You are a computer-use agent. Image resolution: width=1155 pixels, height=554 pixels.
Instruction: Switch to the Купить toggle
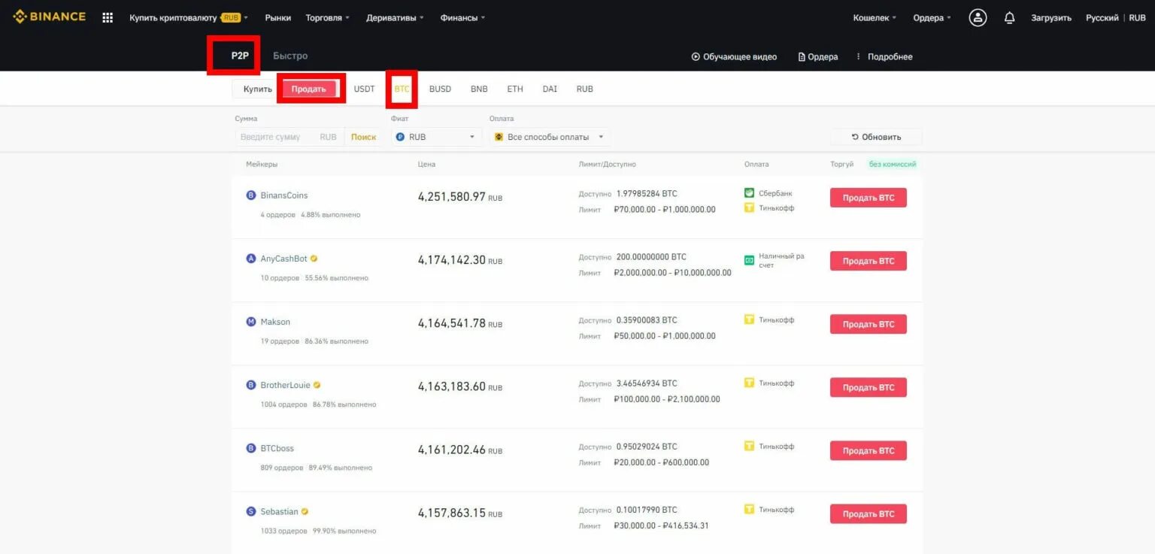pyautogui.click(x=257, y=89)
